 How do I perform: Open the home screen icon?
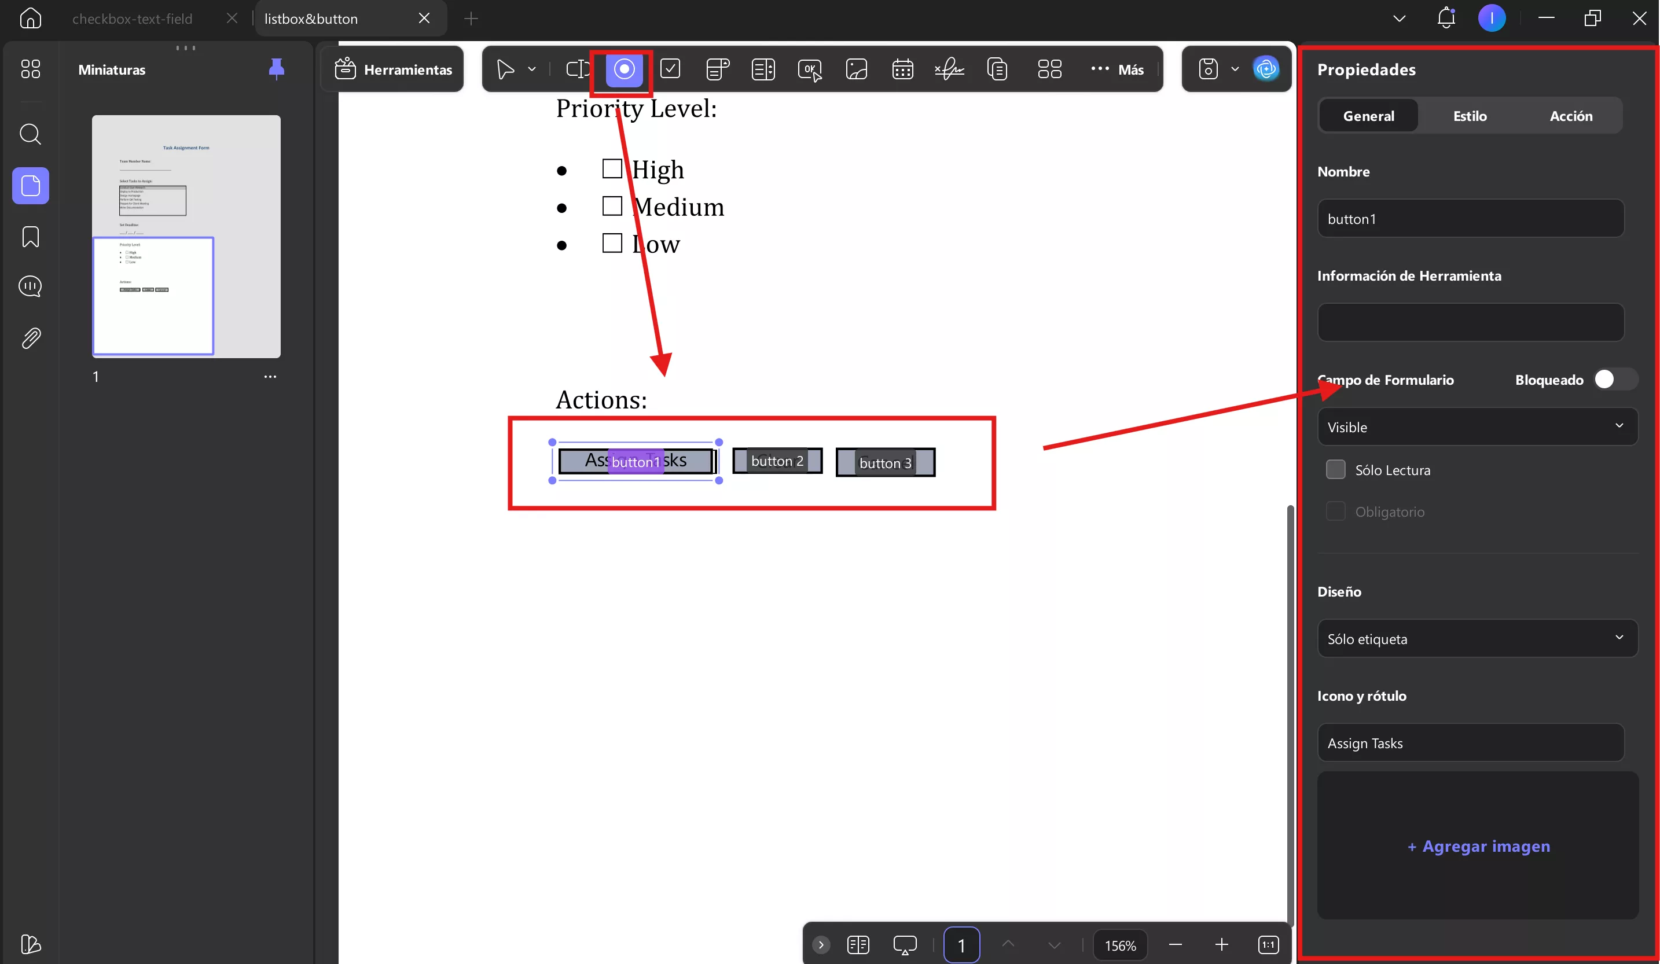(x=30, y=18)
